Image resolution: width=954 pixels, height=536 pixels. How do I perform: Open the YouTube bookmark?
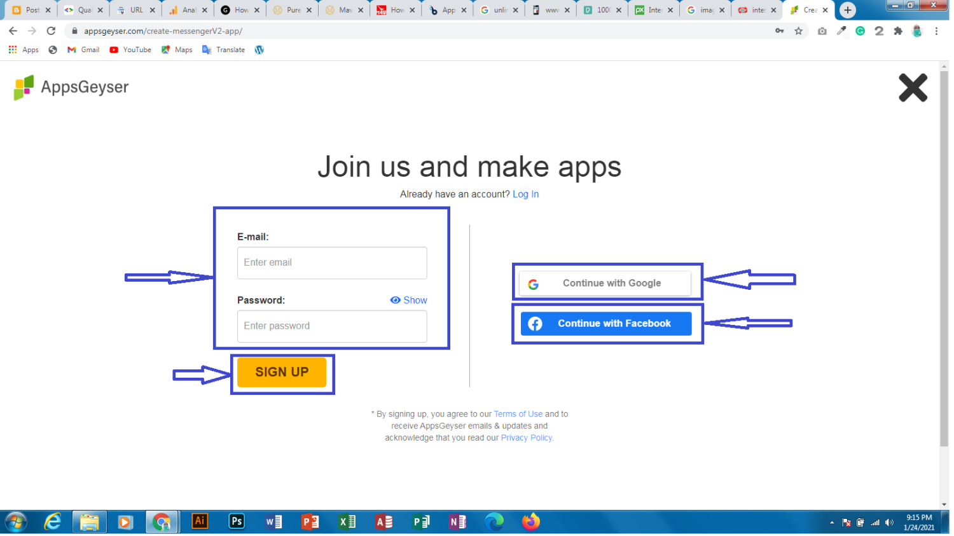click(x=130, y=50)
